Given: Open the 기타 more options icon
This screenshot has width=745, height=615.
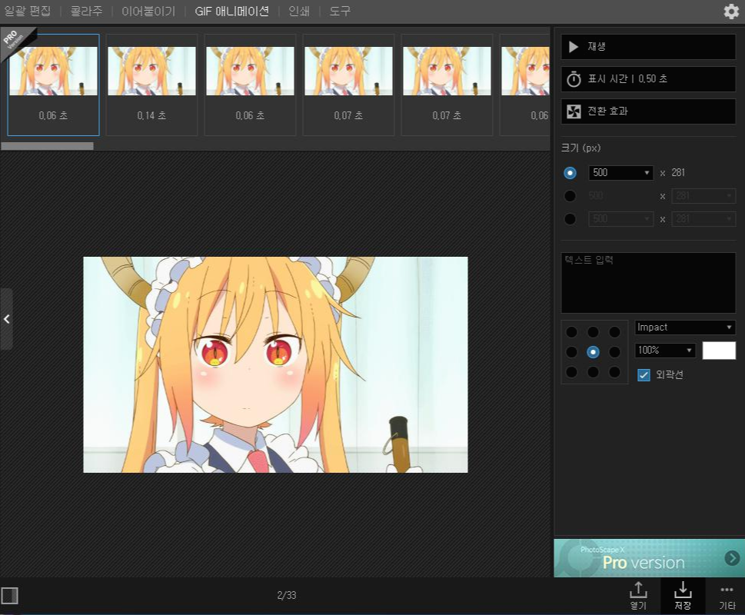Looking at the screenshot, I should (x=727, y=597).
